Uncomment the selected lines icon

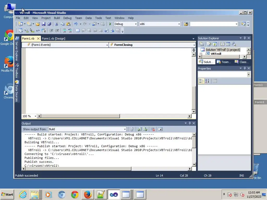click(70, 31)
